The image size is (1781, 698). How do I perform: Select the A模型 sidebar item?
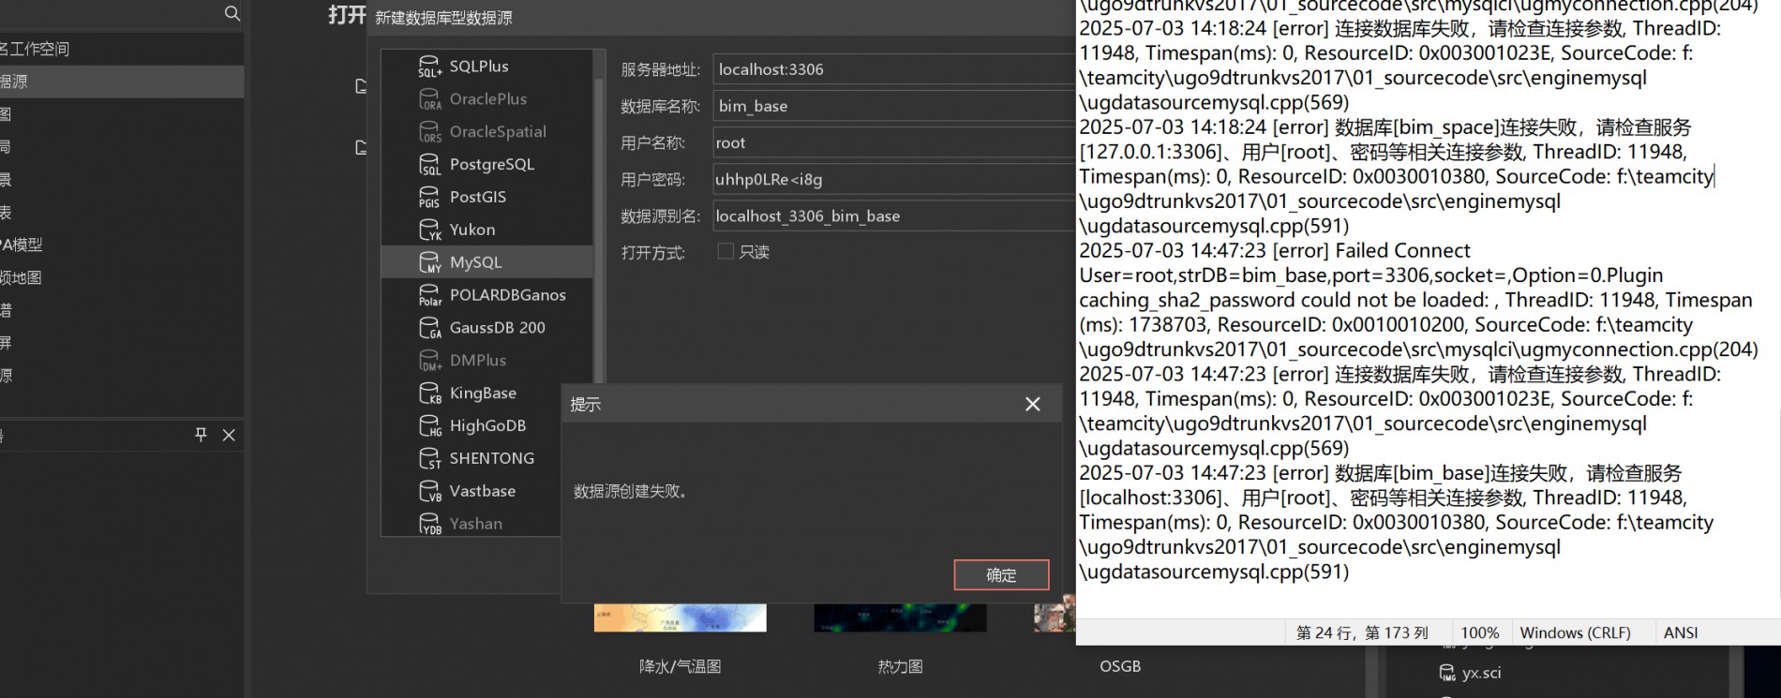122,245
